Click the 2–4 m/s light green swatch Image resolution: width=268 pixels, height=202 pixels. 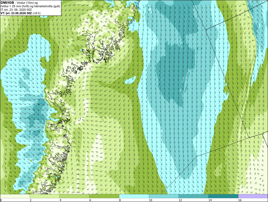(44, 196)
